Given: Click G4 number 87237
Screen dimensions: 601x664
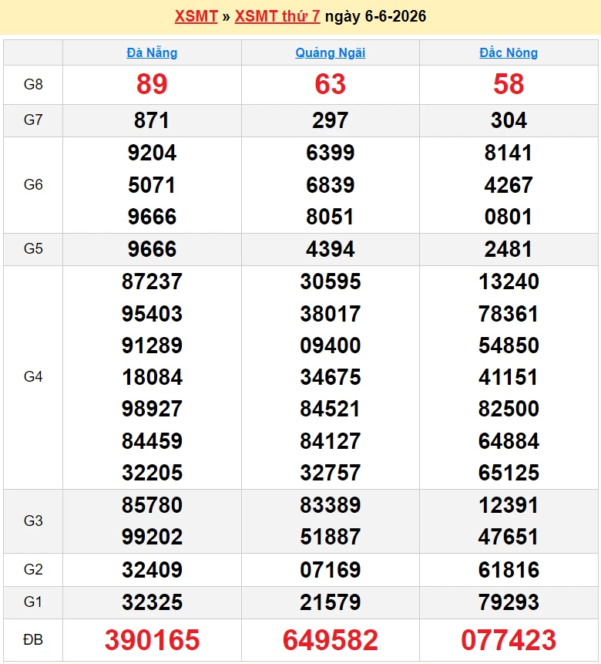Looking at the screenshot, I should [152, 281].
